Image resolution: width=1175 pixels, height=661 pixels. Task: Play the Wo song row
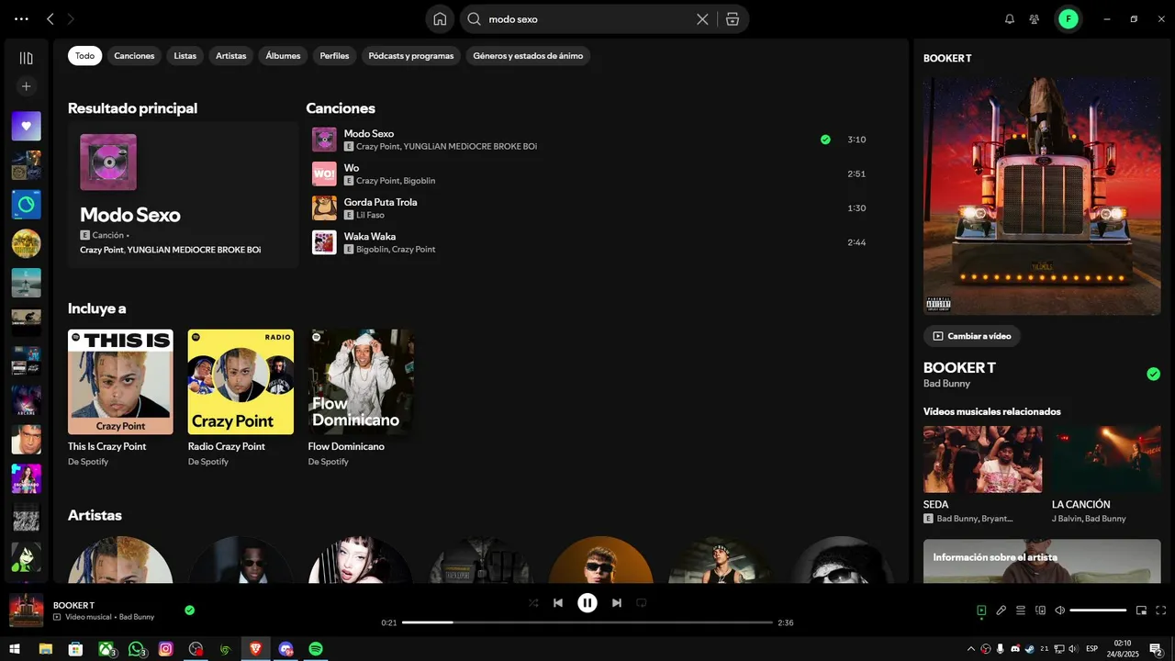(587, 174)
